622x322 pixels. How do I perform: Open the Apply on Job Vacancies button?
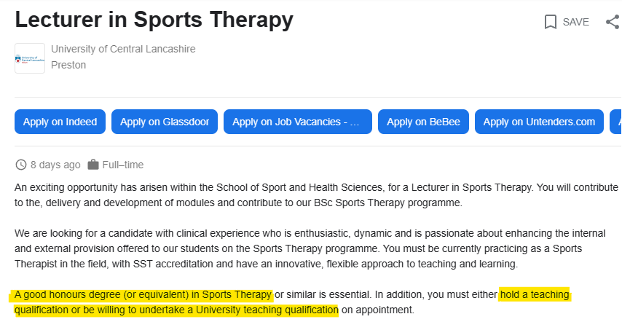coord(297,122)
